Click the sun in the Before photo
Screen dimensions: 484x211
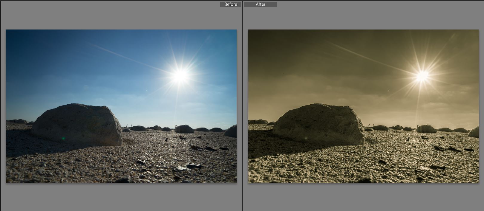click(180, 75)
